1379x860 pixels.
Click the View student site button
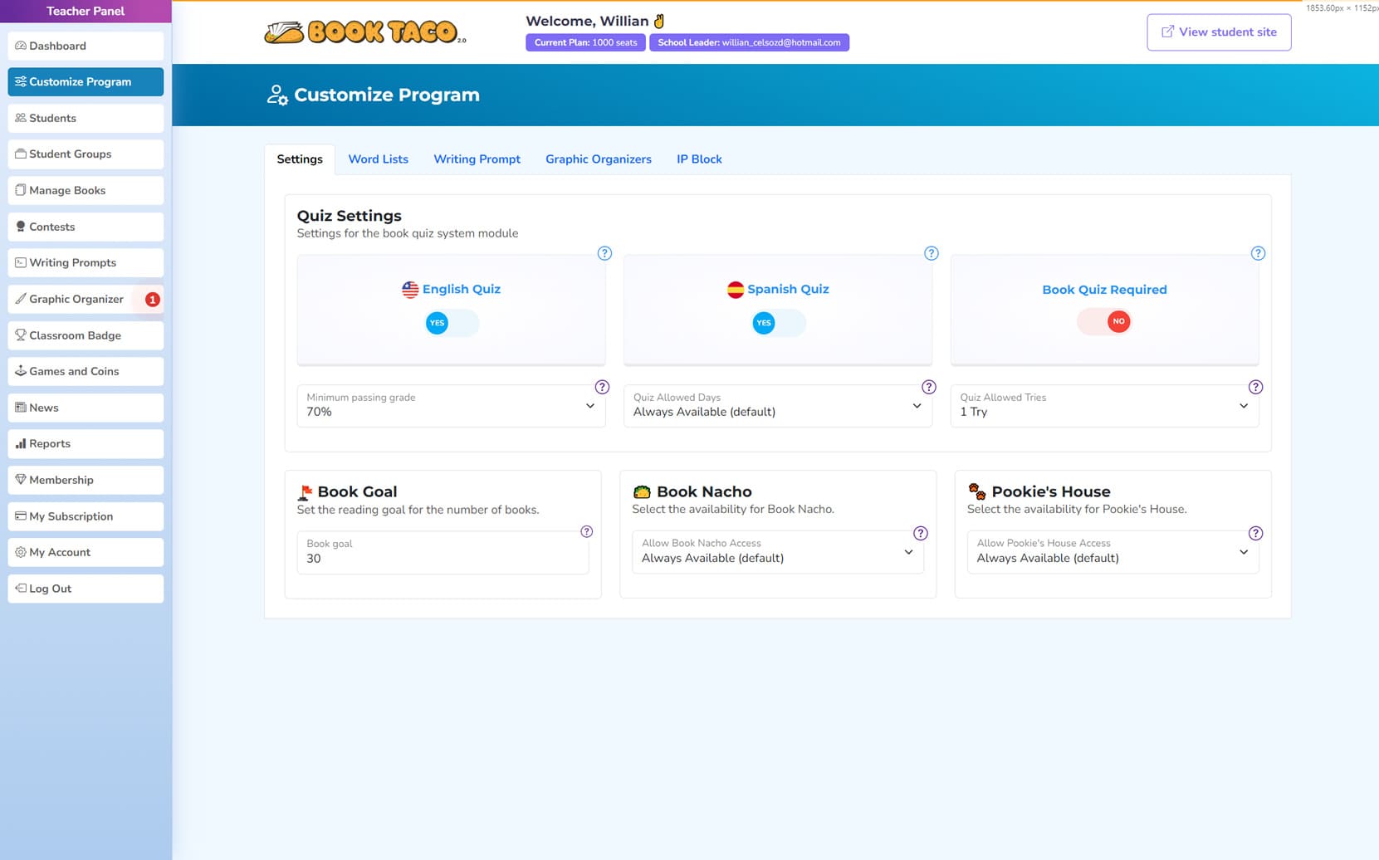pyautogui.click(x=1218, y=32)
